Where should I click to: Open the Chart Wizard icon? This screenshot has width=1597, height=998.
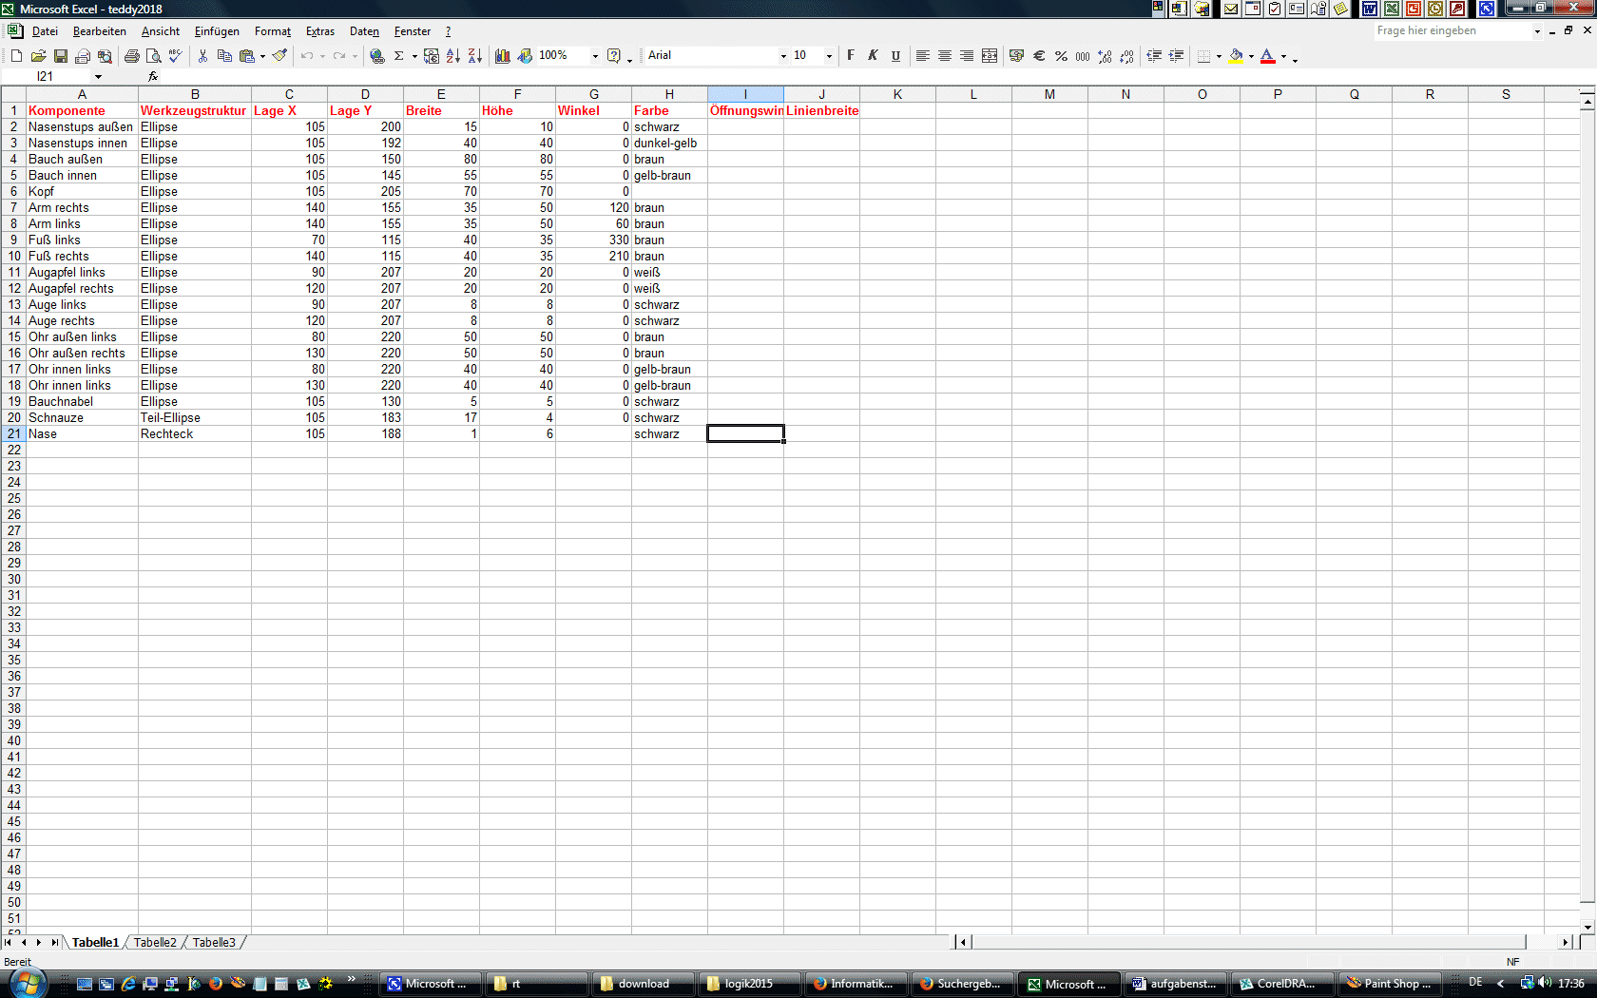[x=503, y=56]
